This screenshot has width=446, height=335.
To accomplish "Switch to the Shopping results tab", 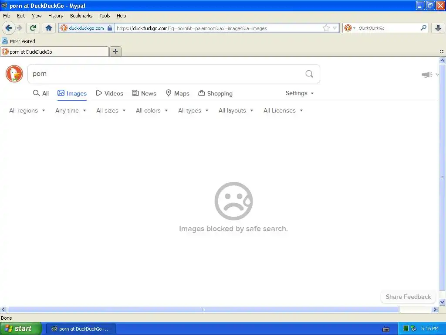I will [215, 93].
